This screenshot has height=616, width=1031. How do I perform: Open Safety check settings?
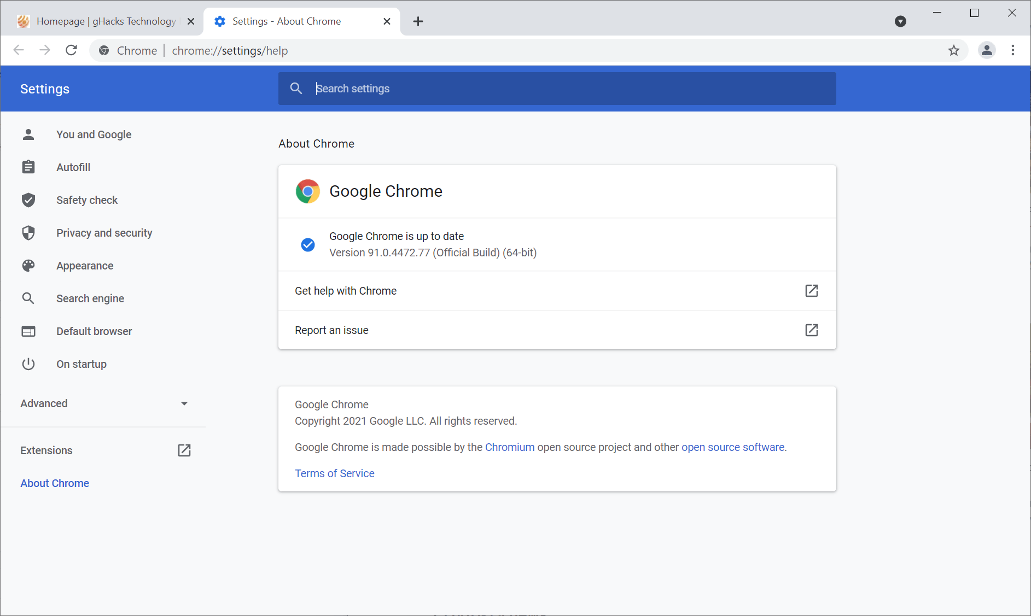click(x=87, y=200)
